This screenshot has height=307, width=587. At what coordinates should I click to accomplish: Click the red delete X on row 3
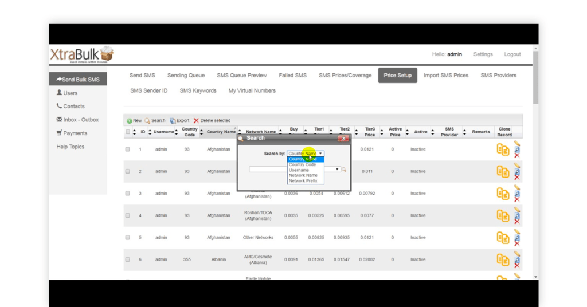(517, 199)
